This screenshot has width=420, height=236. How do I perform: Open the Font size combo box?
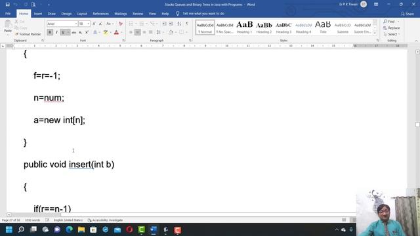(84, 24)
